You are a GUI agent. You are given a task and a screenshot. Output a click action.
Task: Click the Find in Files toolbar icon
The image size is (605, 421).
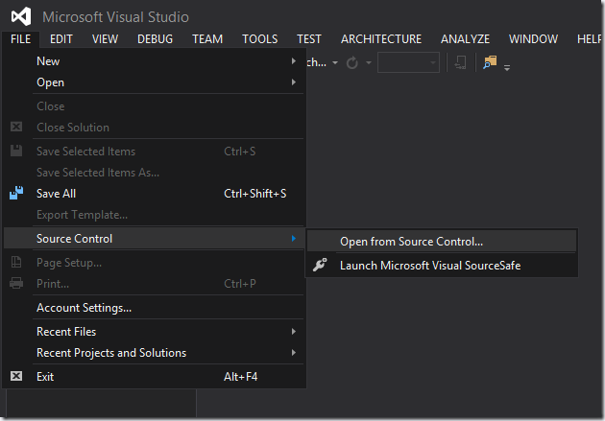[x=490, y=62]
